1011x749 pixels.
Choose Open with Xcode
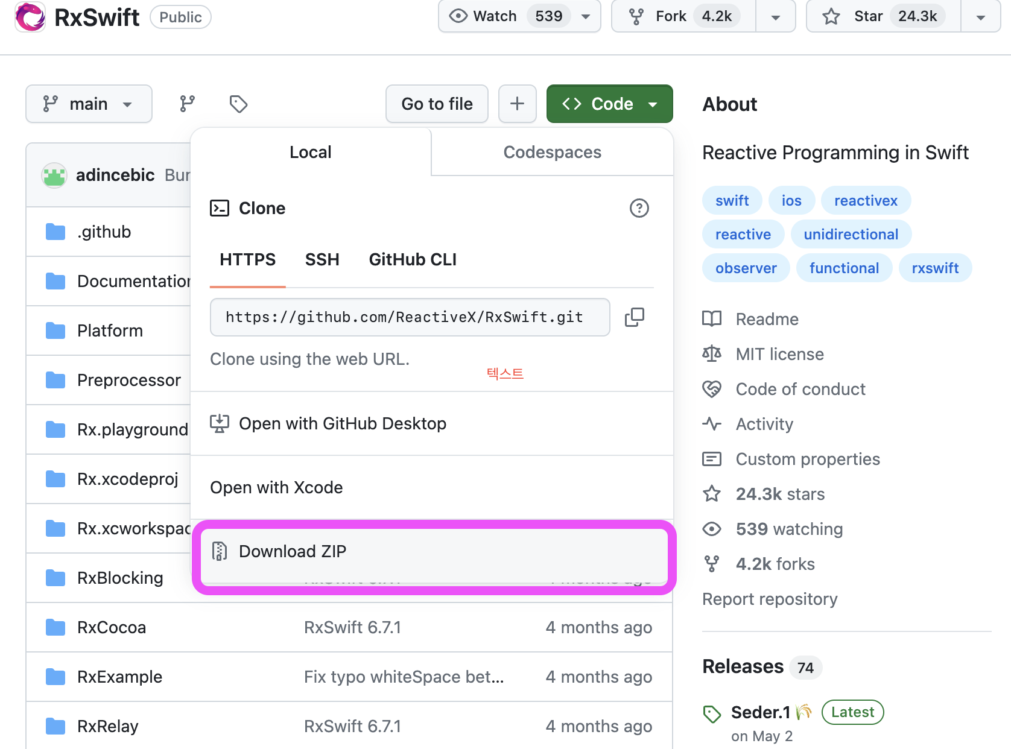coord(432,487)
